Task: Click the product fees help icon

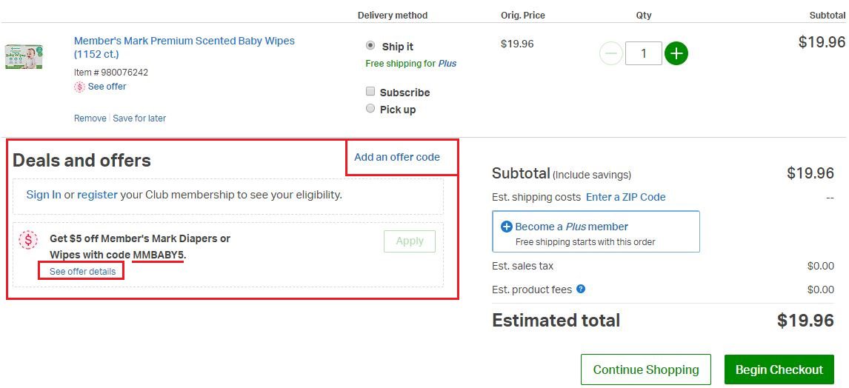Action: 581,289
